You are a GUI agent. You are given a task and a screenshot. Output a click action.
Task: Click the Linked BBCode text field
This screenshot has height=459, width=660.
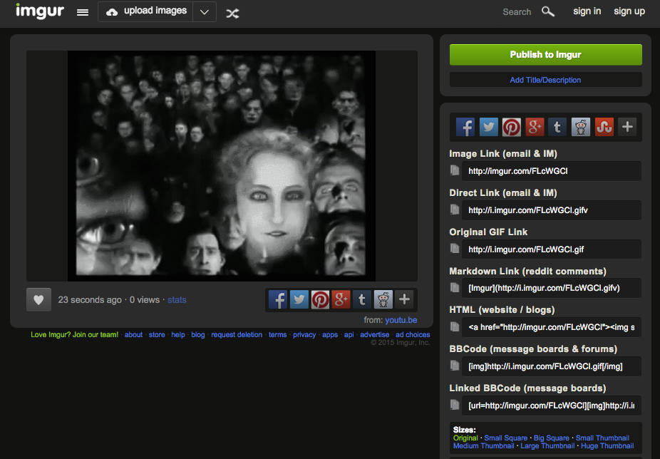[x=552, y=406]
